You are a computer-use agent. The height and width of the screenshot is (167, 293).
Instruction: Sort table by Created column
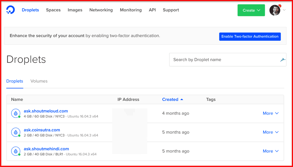pyautogui.click(x=173, y=100)
